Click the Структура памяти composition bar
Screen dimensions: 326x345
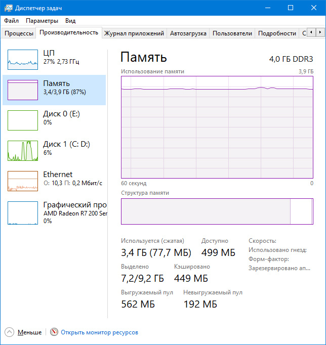217,211
